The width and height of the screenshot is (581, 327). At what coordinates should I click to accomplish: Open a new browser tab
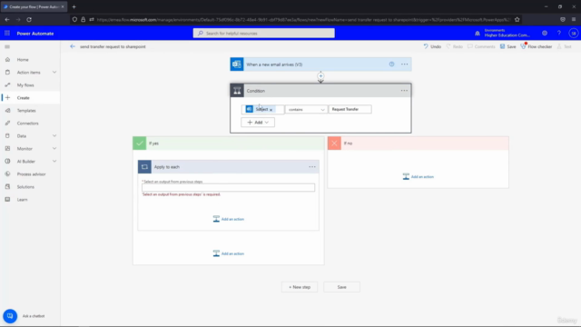[x=74, y=6]
